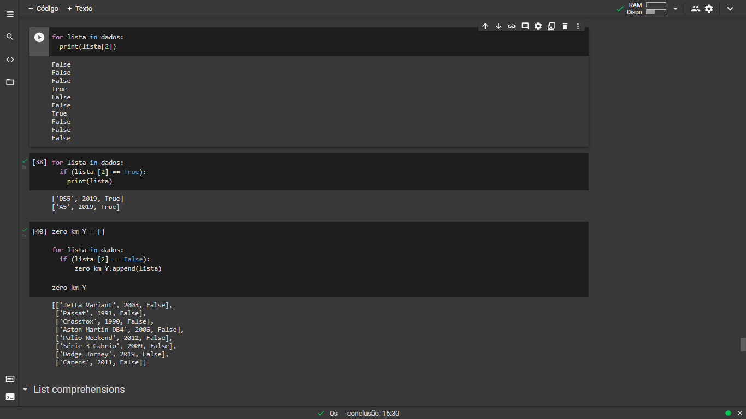This screenshot has height=419, width=746.
Task: Select output row 'Carens', 2011, False
Action: 101,362
